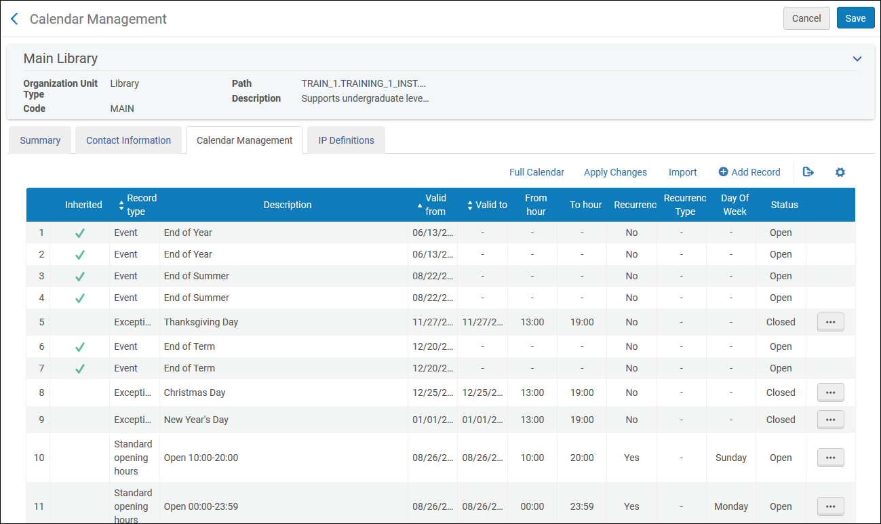Click End of Summer in row 3

coord(197,276)
